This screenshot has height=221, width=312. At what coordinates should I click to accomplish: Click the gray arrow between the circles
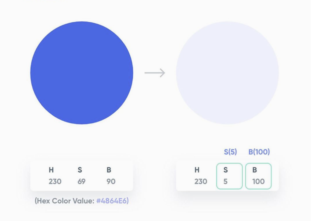coord(155,73)
